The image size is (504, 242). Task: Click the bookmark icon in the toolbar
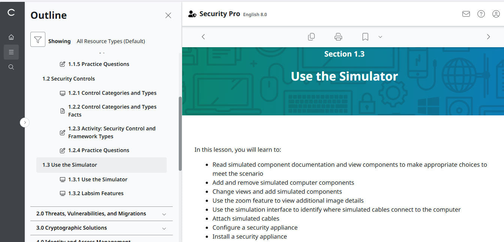click(x=365, y=36)
